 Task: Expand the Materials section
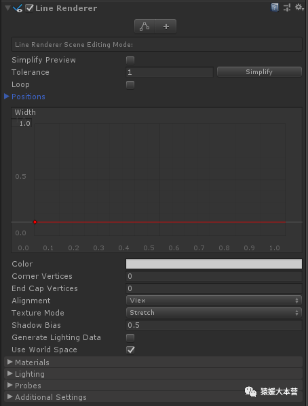(153, 362)
